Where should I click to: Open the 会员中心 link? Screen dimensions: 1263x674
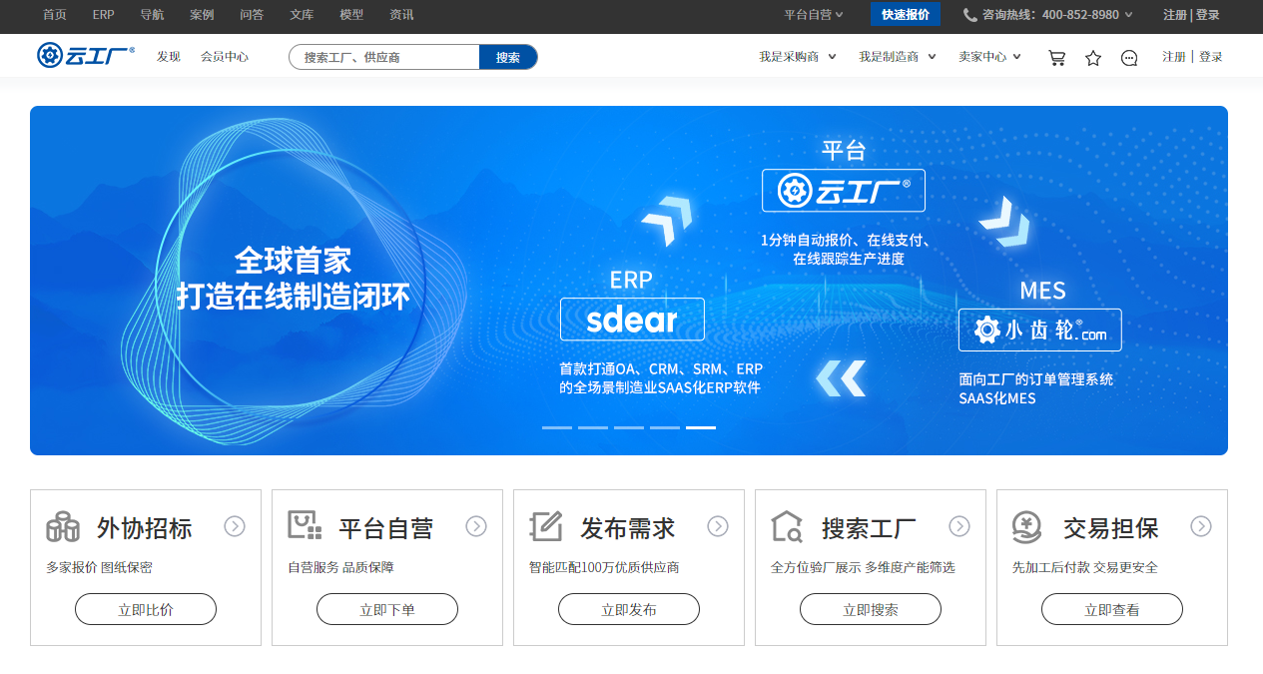pyautogui.click(x=225, y=57)
